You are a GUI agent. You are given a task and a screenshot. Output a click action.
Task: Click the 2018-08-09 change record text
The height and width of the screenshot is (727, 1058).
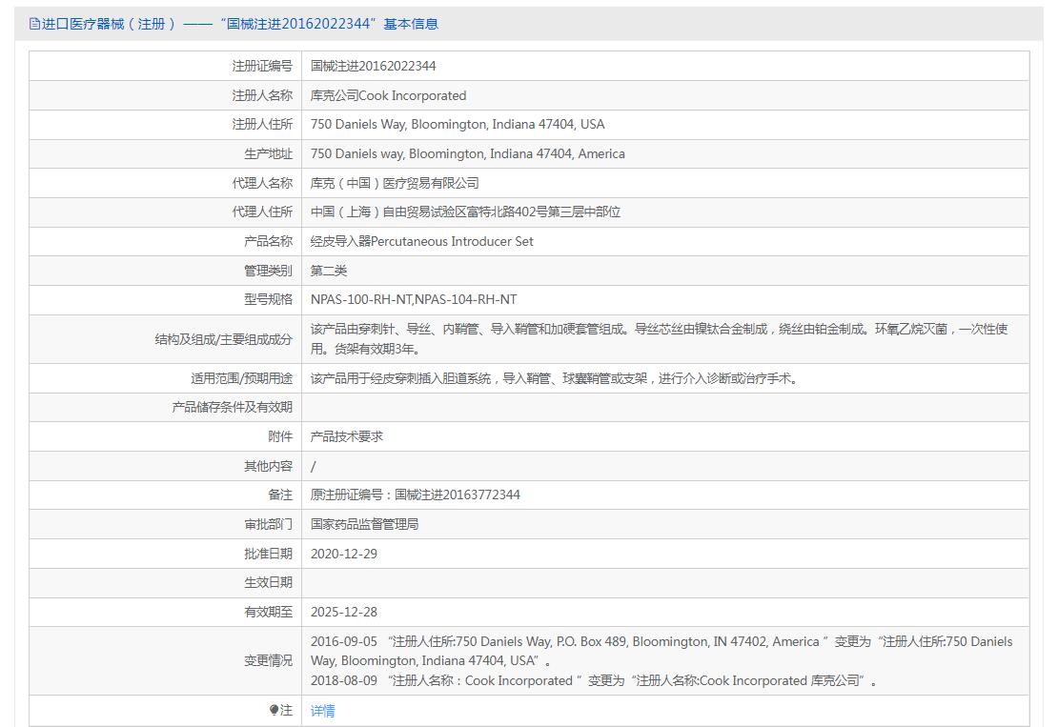[x=594, y=680]
